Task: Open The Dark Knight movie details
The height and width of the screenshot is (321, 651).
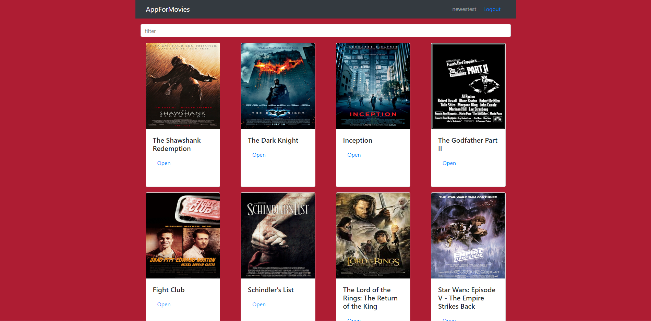Action: coord(258,155)
